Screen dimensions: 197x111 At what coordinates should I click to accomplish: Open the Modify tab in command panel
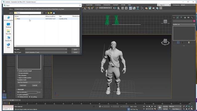click(x=178, y=18)
